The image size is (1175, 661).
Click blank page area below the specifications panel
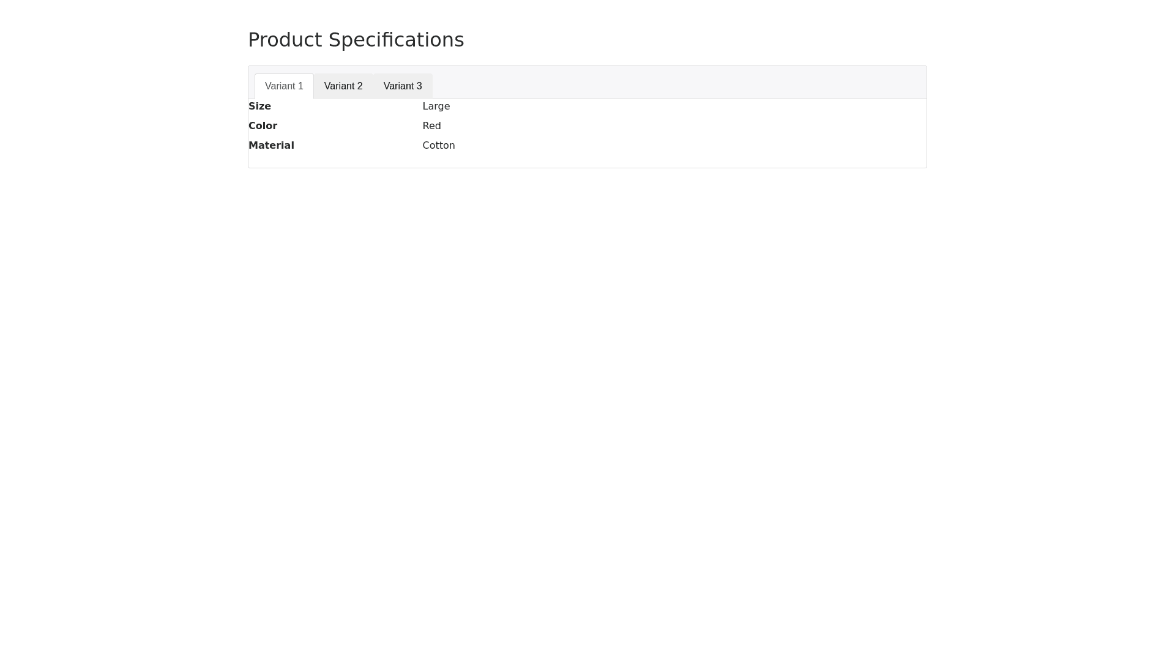coord(587,367)
